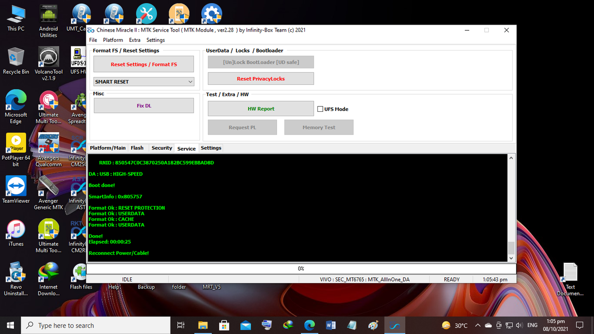594x334 pixels.
Task: Click 'Format Ok : CACHE' log line
Action: point(111,219)
